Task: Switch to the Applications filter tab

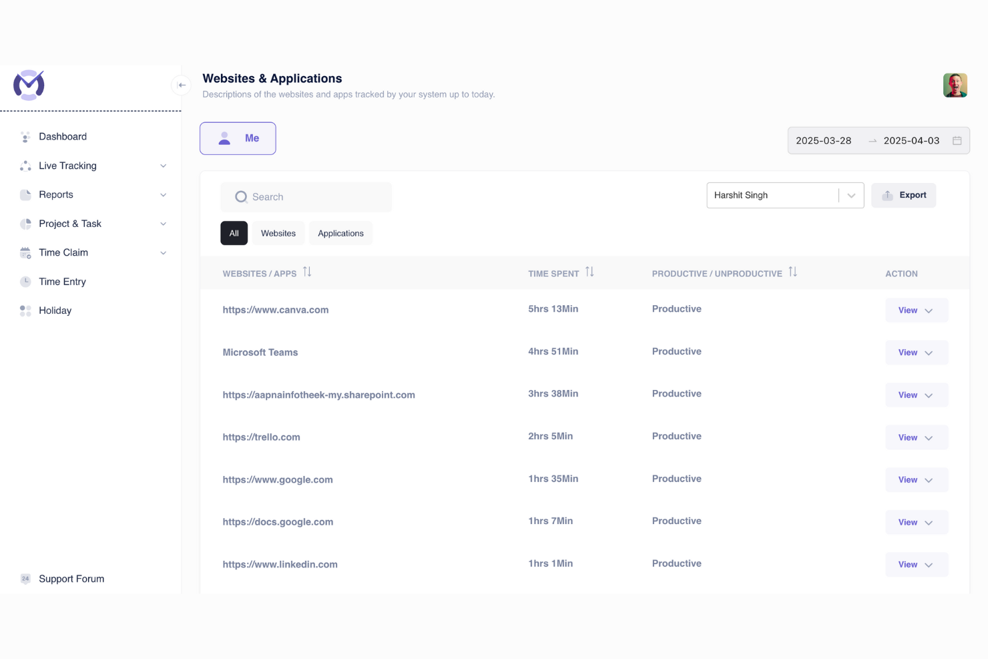Action: (x=340, y=233)
